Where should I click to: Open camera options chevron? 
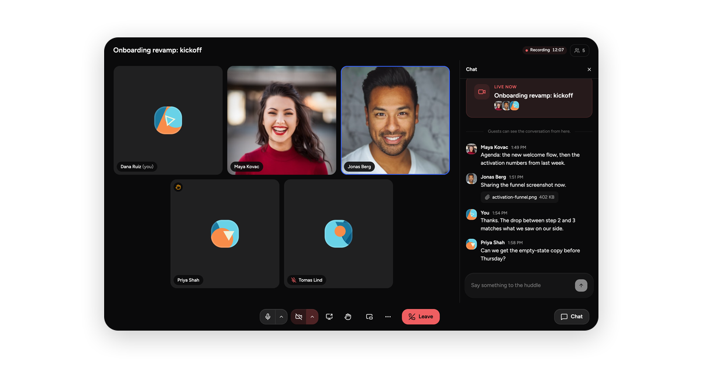[x=312, y=317]
